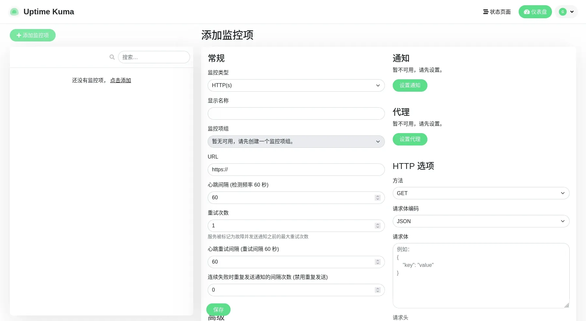
Task: Click the user avatar circle labeled G
Action: 563,12
